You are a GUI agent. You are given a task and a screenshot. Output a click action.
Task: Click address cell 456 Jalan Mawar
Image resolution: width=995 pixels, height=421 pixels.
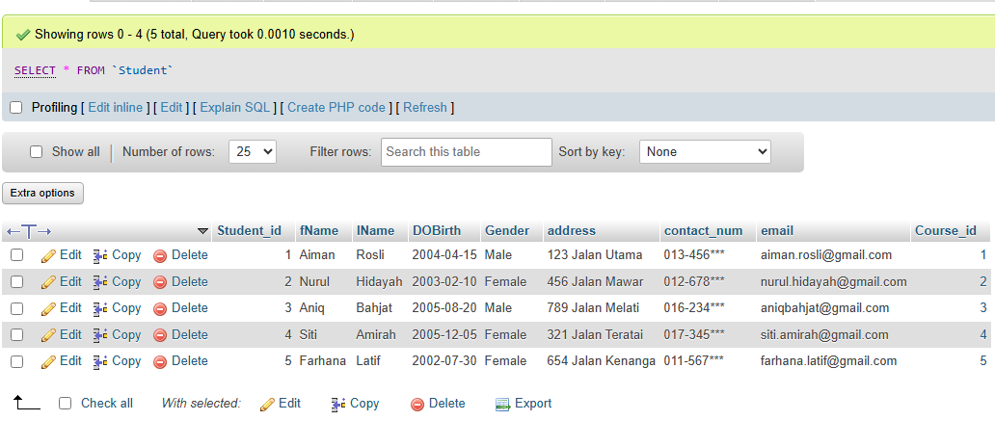pyautogui.click(x=595, y=281)
